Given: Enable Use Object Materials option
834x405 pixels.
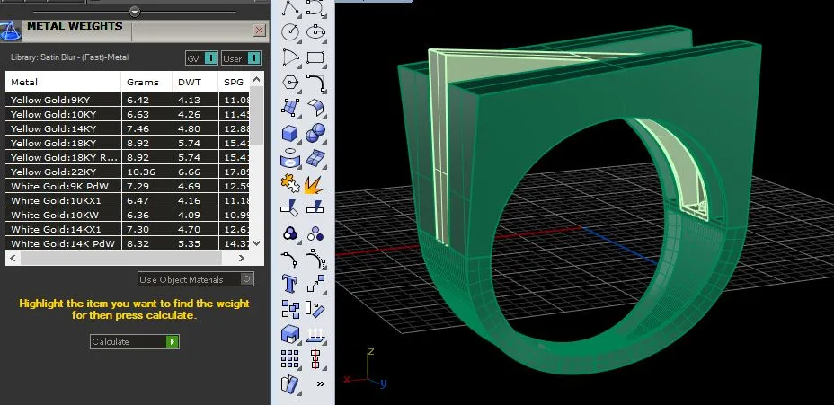Looking at the screenshot, I should click(195, 279).
